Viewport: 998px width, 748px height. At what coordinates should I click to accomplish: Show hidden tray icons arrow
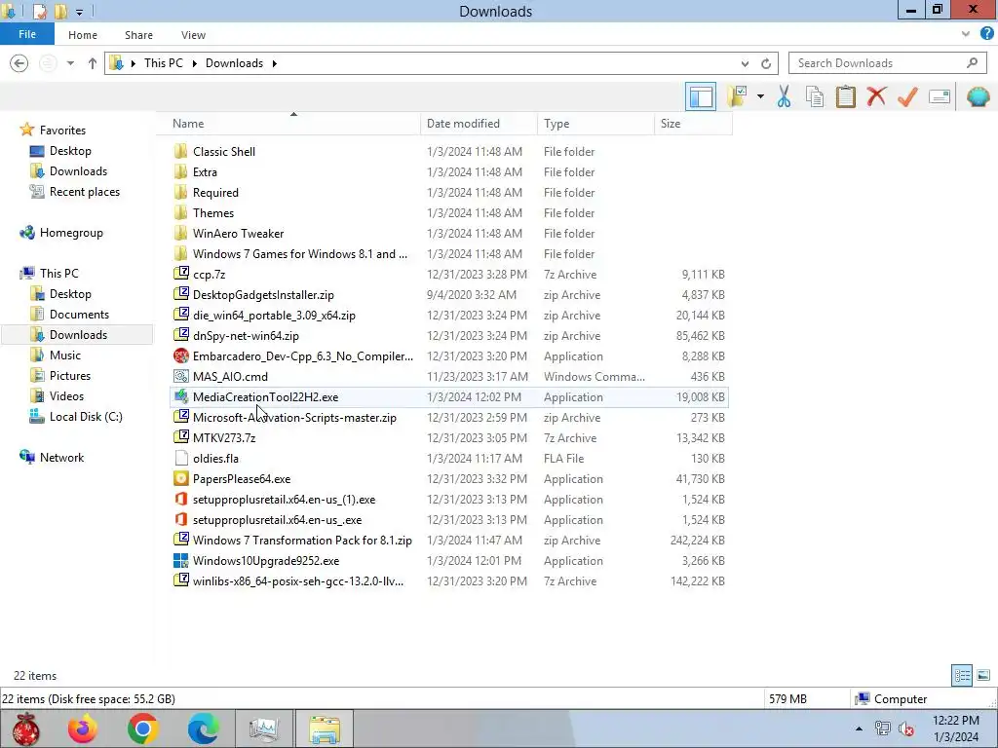(859, 729)
